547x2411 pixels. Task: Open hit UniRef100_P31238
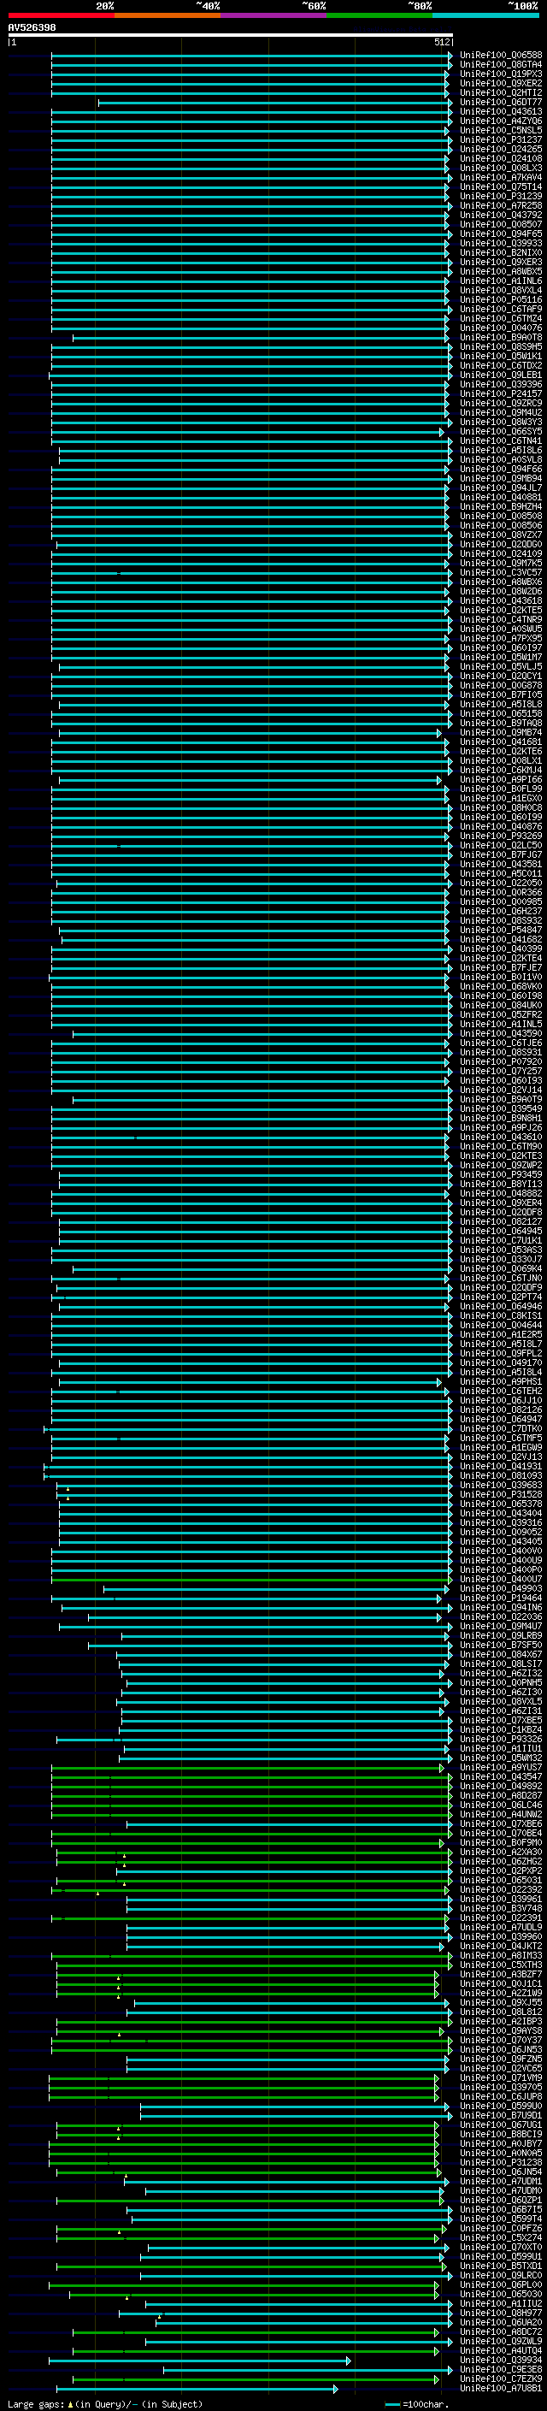pos(500,2162)
